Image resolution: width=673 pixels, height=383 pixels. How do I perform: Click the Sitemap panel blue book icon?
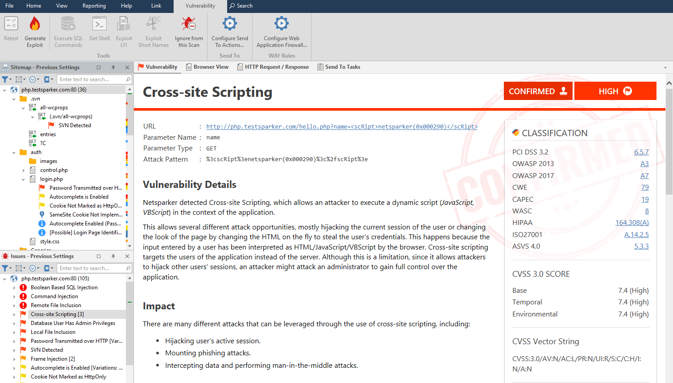click(x=46, y=79)
